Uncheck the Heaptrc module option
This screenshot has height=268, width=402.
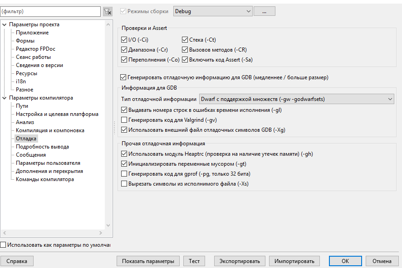pos(124,154)
